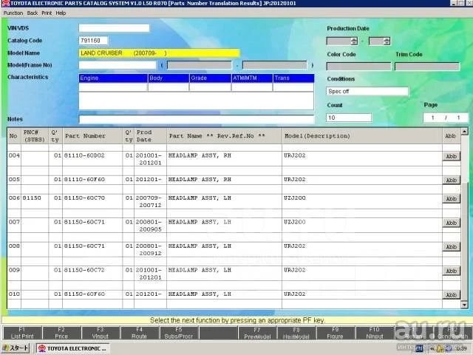Click HEADLAMP ASSY, RH in row 005
Screen dimensions: 473x355
click(200, 179)
